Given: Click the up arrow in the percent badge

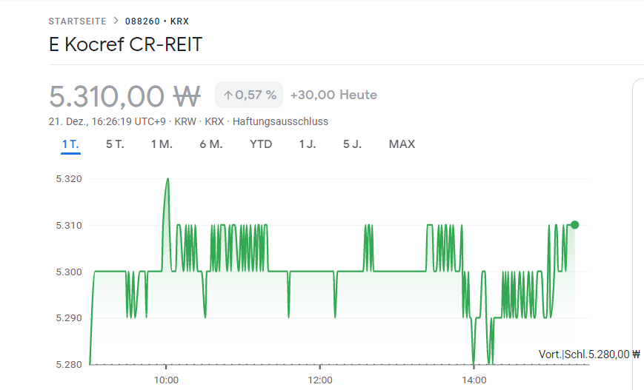Looking at the screenshot, I should [x=228, y=95].
